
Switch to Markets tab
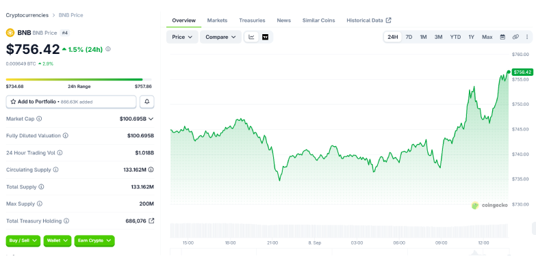click(x=217, y=20)
